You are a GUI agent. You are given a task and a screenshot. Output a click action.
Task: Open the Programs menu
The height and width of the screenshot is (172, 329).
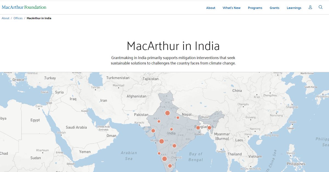tap(255, 8)
